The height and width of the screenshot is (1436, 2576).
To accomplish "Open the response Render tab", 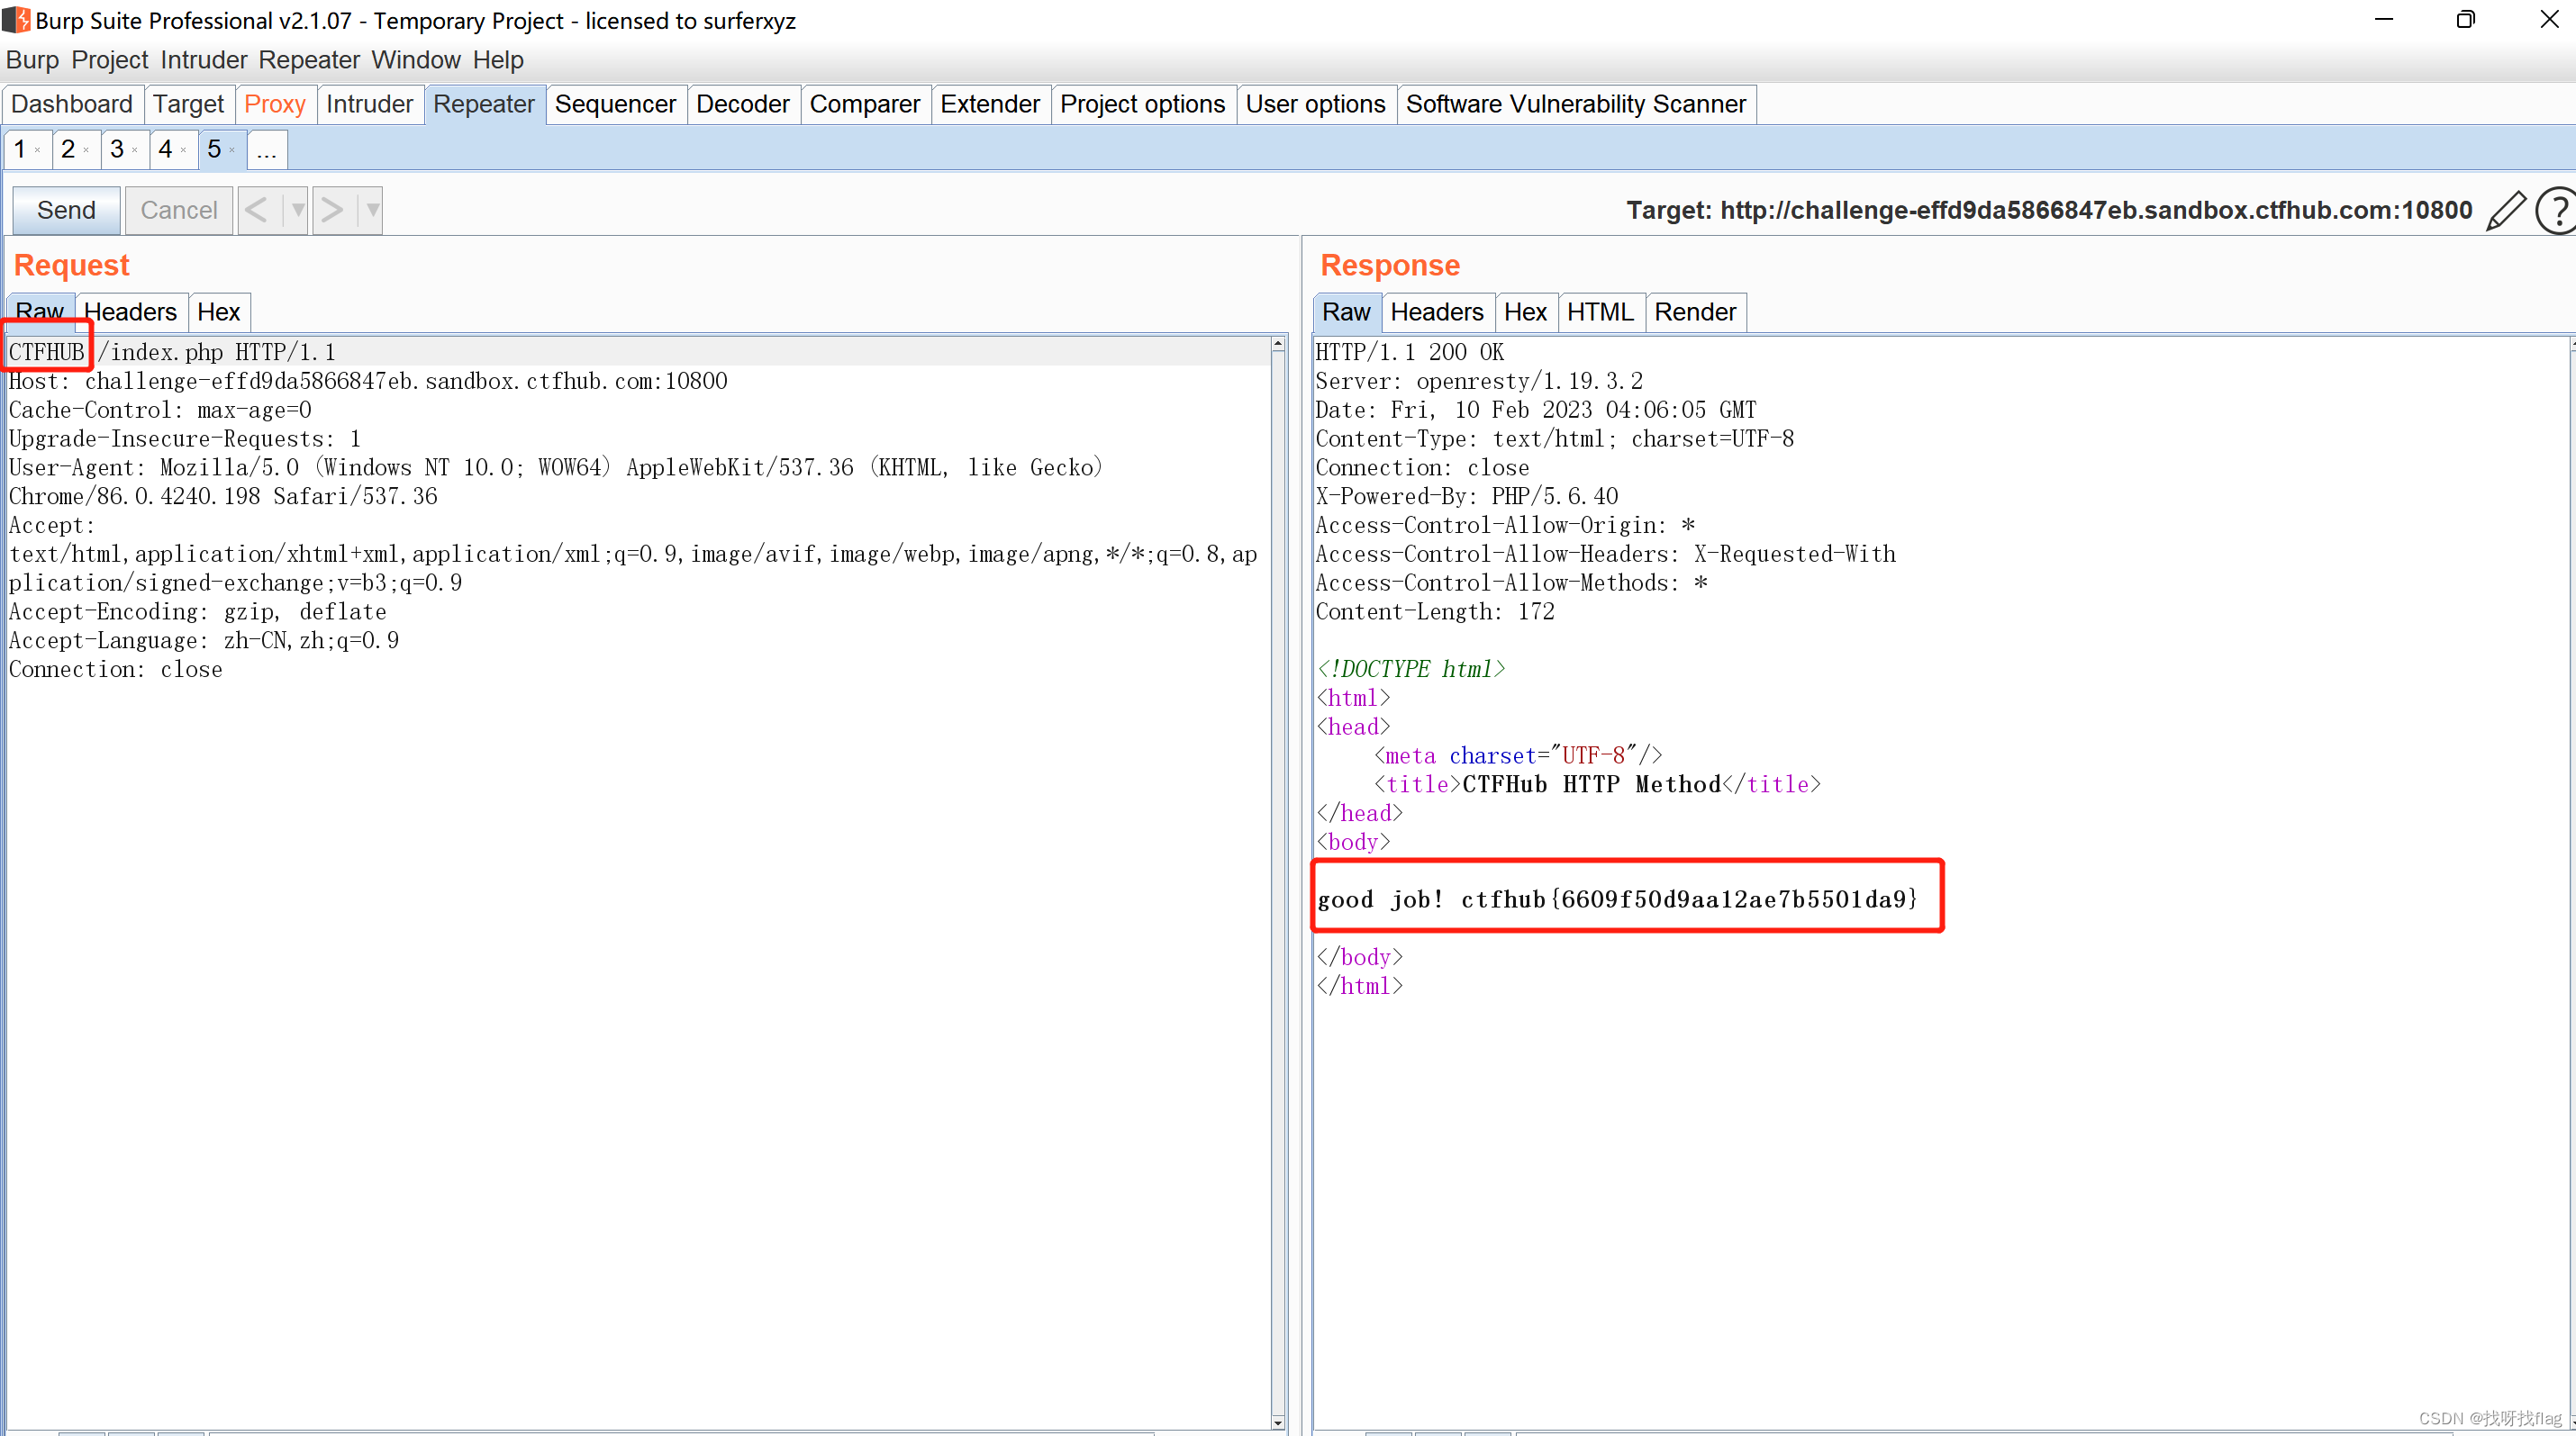I will [x=1694, y=312].
